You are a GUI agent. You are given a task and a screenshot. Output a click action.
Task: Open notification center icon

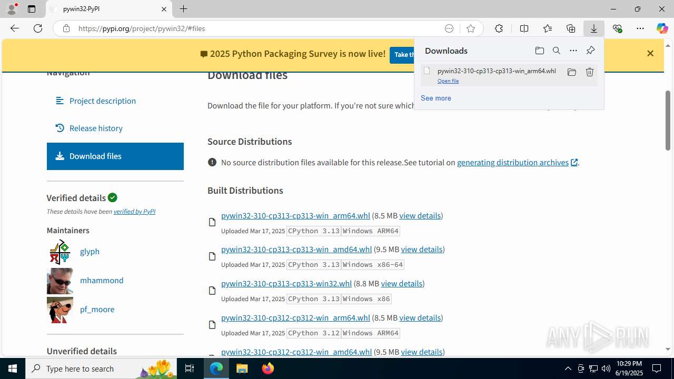(657, 368)
